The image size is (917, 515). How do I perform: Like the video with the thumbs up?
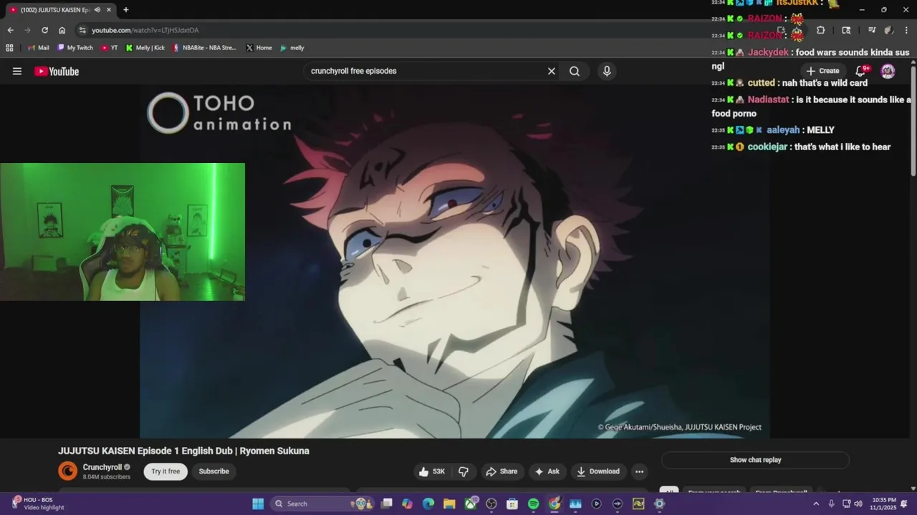[432, 471]
